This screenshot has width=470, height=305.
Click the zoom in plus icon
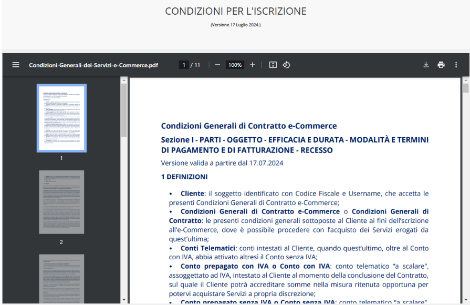(253, 65)
